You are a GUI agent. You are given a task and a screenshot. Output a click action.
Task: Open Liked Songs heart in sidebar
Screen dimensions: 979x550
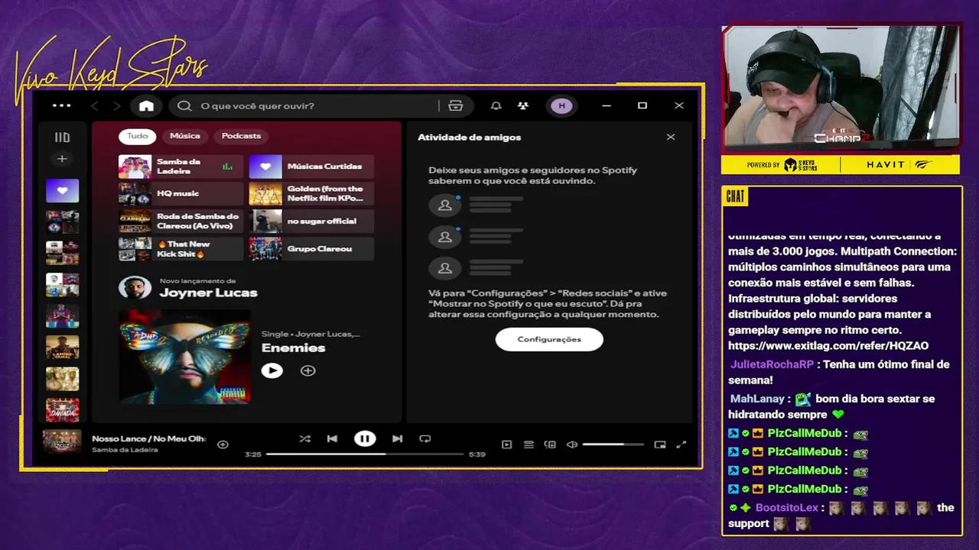coord(63,190)
